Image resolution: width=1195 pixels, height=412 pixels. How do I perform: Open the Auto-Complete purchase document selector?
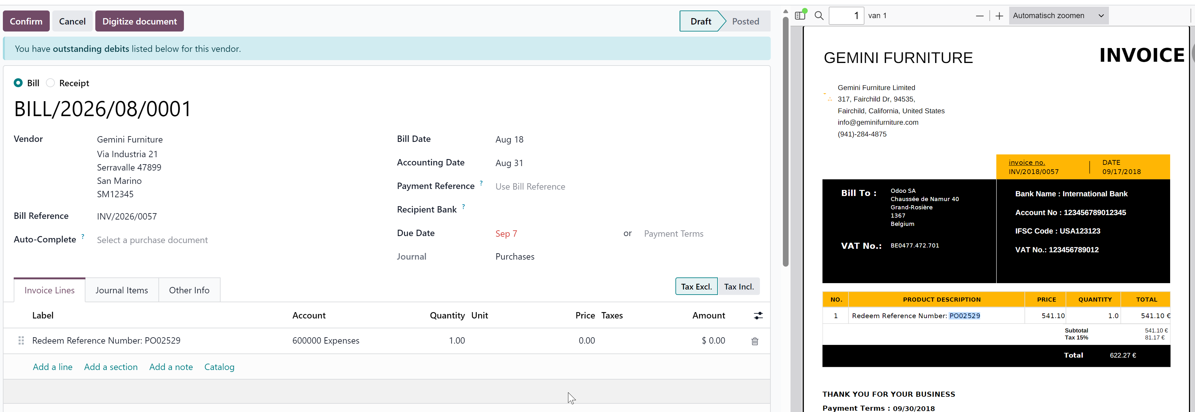pos(241,240)
